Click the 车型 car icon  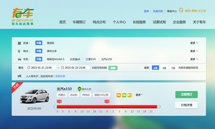19,59
